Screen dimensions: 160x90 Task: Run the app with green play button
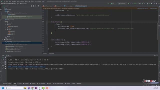click(128, 3)
